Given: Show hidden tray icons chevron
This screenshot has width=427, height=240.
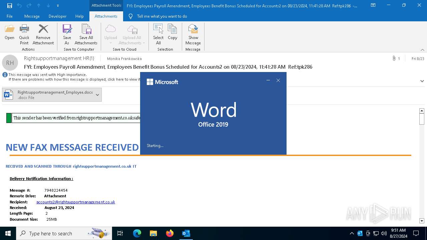Looking at the screenshot, I should [x=352, y=233].
